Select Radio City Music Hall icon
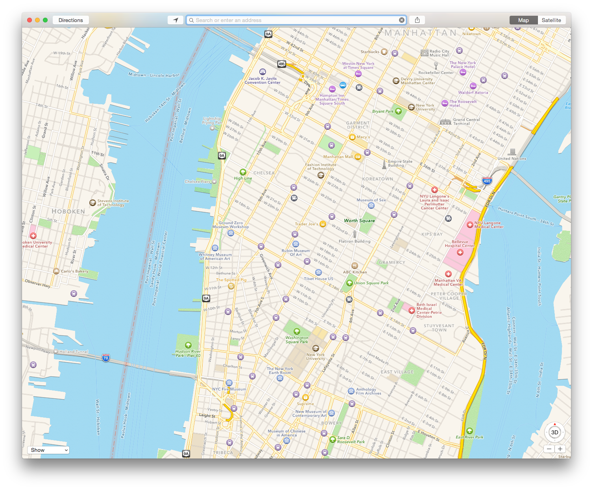 [x=424, y=53]
